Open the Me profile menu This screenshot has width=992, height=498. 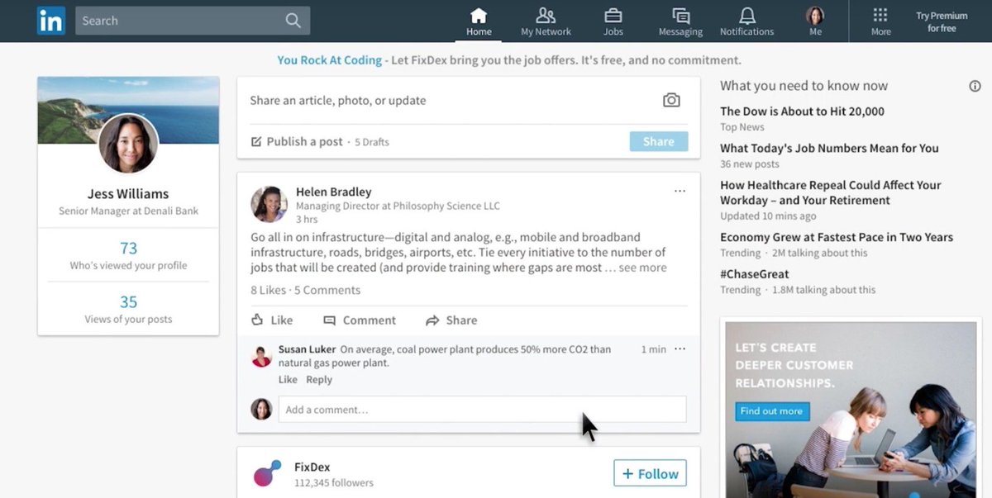815,16
